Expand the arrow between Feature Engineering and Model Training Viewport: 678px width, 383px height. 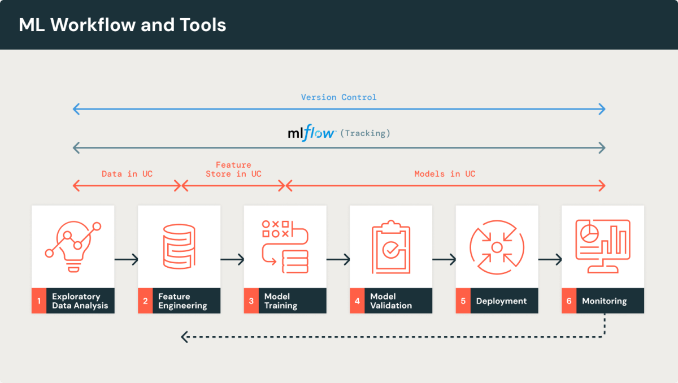[232, 259]
